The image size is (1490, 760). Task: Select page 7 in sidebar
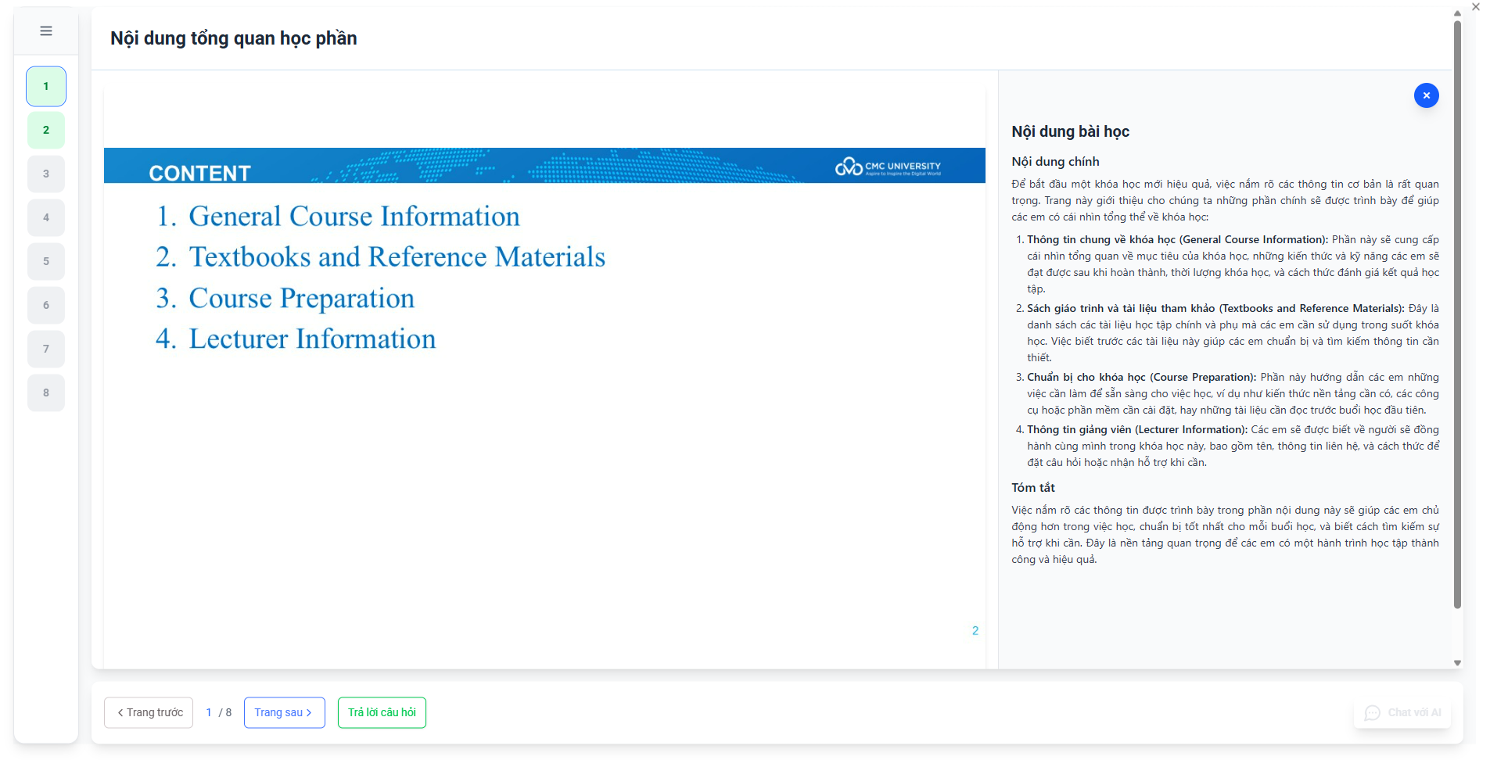(x=46, y=350)
